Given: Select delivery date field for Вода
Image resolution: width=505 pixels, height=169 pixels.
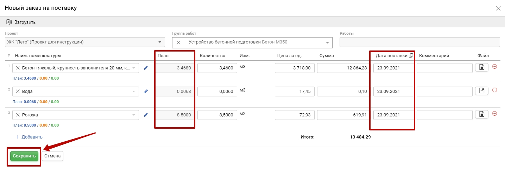Looking at the screenshot, I should click(x=393, y=92).
